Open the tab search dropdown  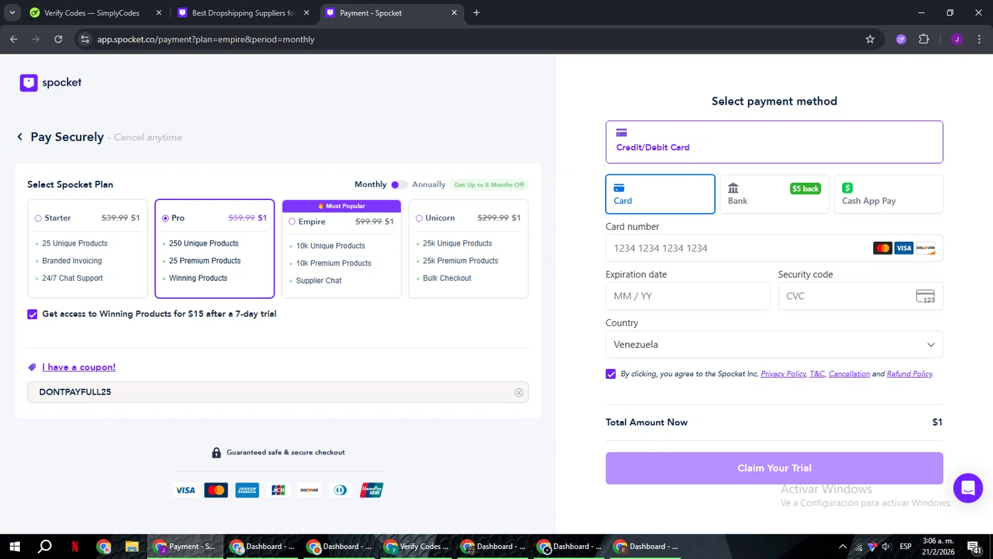[12, 13]
